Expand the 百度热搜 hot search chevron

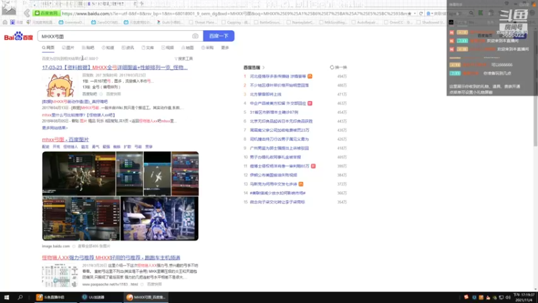(x=264, y=67)
